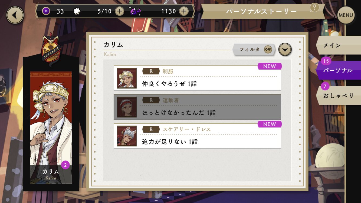Image resolution: width=361 pixels, height=203 pixels.
Task: Add gems with plus next to 1130
Action: click(184, 11)
